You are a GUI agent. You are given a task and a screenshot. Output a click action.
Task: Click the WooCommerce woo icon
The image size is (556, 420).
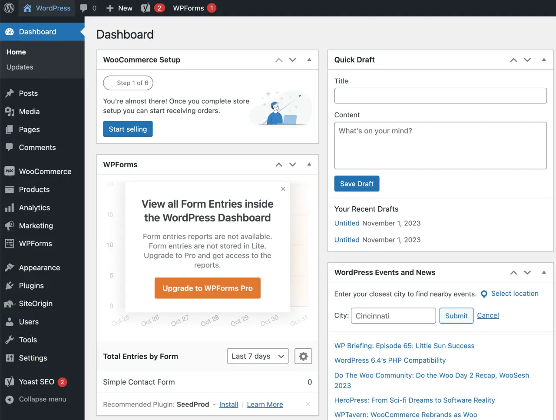10,171
